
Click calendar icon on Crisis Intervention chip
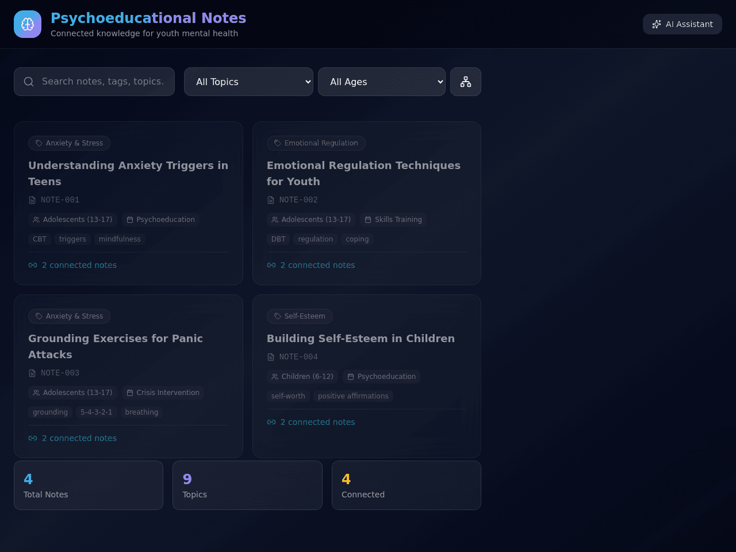(130, 393)
